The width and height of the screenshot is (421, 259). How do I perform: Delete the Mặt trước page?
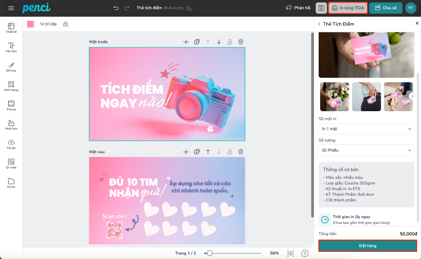point(240,42)
